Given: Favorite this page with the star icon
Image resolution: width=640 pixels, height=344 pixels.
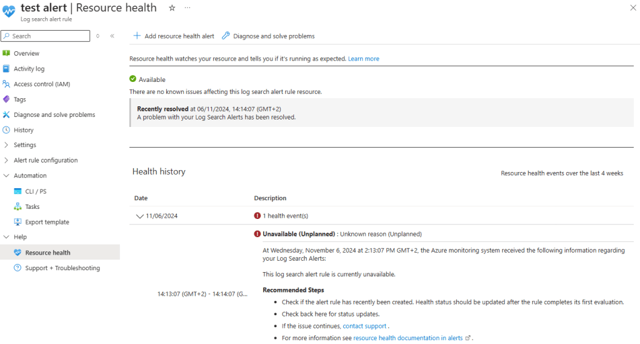Looking at the screenshot, I should click(x=172, y=8).
